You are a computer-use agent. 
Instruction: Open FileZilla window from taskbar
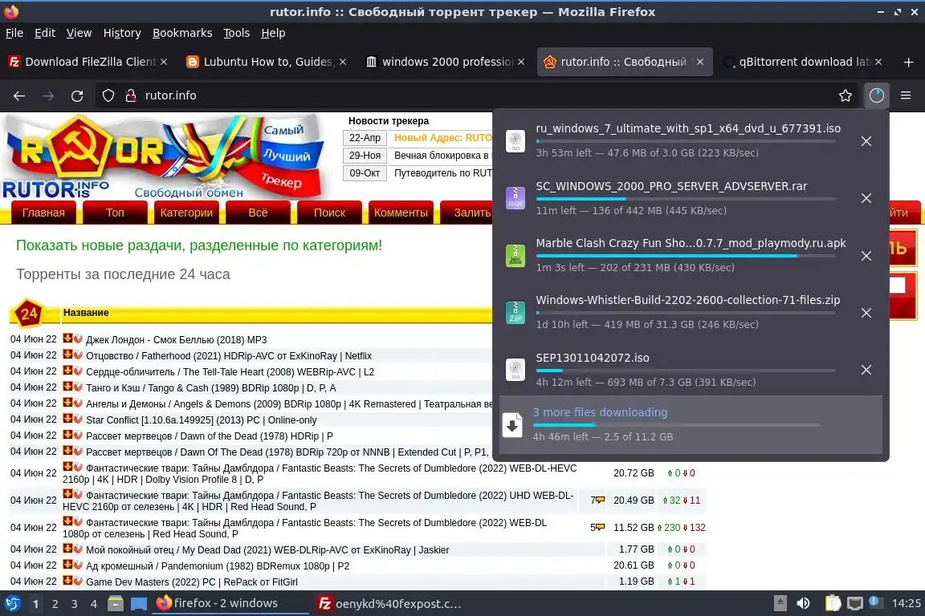pos(390,603)
